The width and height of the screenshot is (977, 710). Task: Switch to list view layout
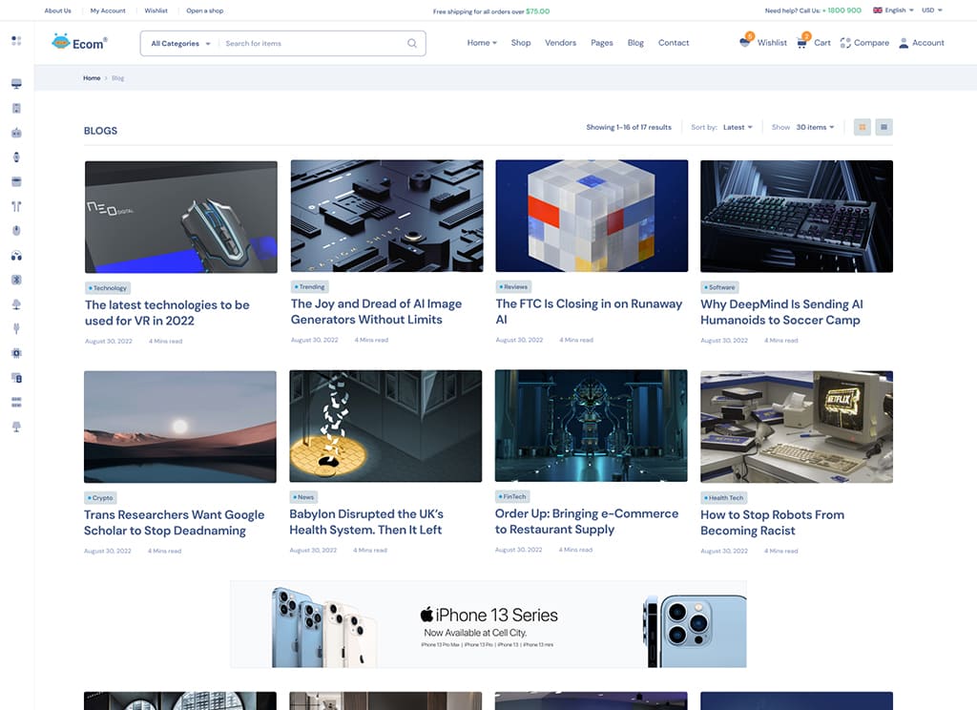[883, 126]
